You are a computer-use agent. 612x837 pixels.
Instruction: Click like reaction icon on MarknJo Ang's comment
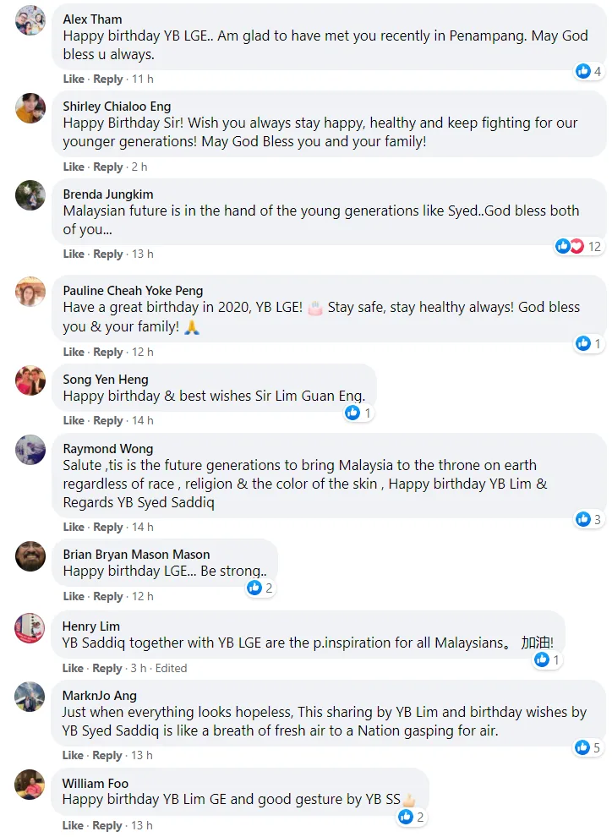pos(582,747)
